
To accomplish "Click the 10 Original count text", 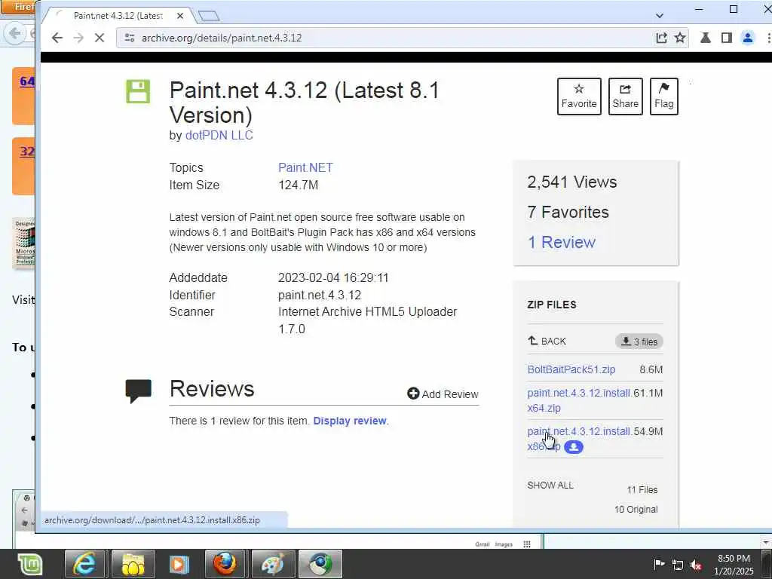I will tap(636, 510).
